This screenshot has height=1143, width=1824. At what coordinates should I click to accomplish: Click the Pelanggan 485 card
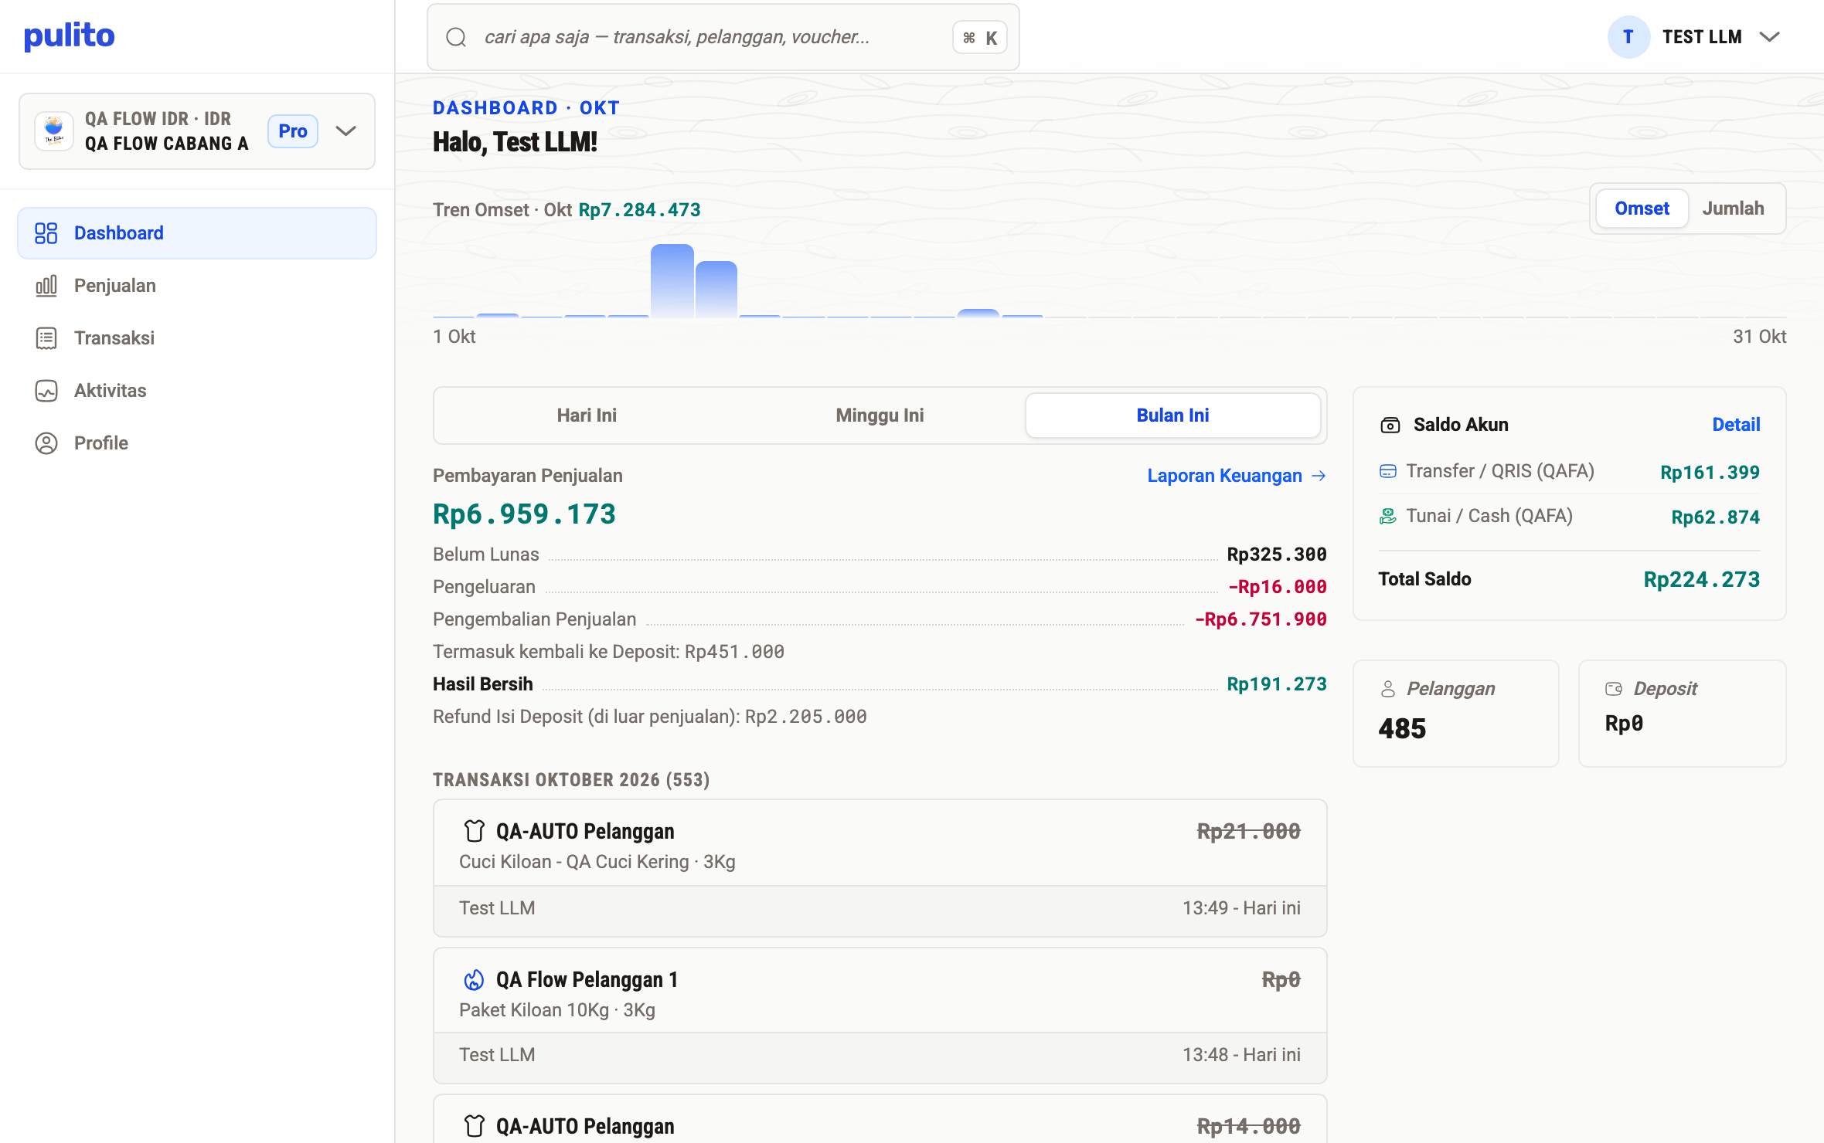click(1455, 713)
